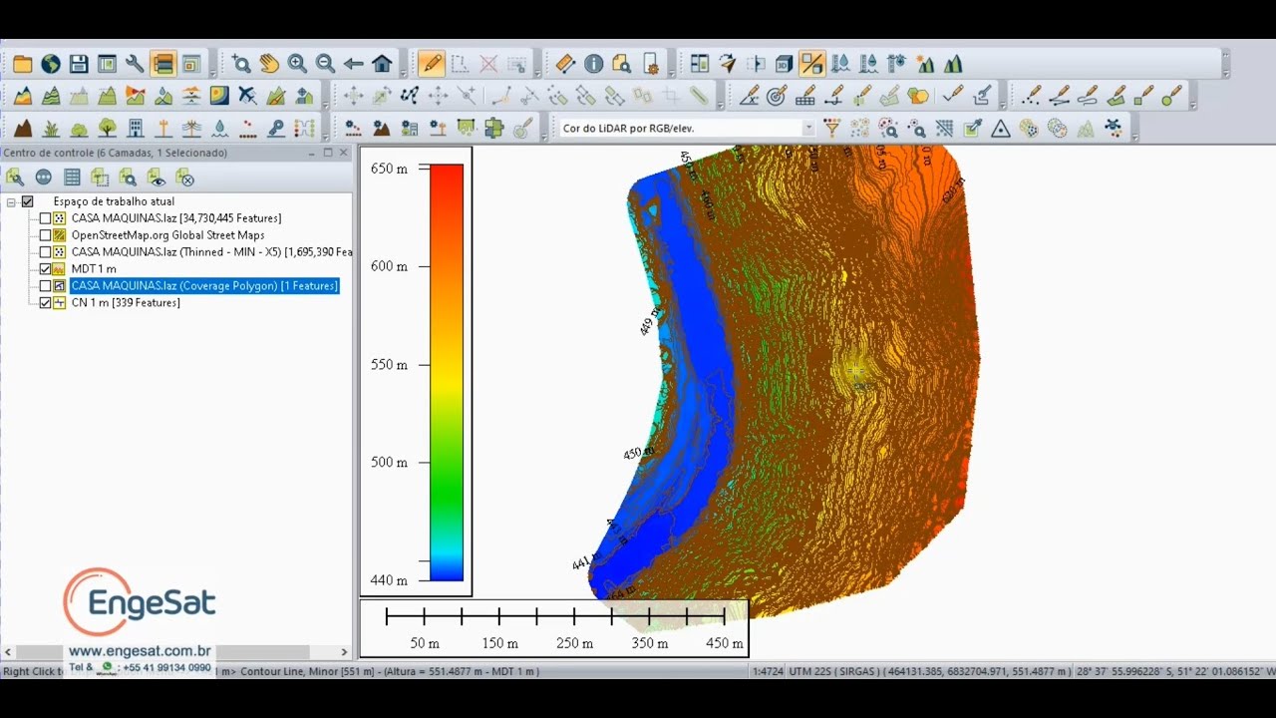Select CASA MAQUINAS.laz [34,730,445 Features] layer
The height and width of the screenshot is (718, 1276).
176,218
